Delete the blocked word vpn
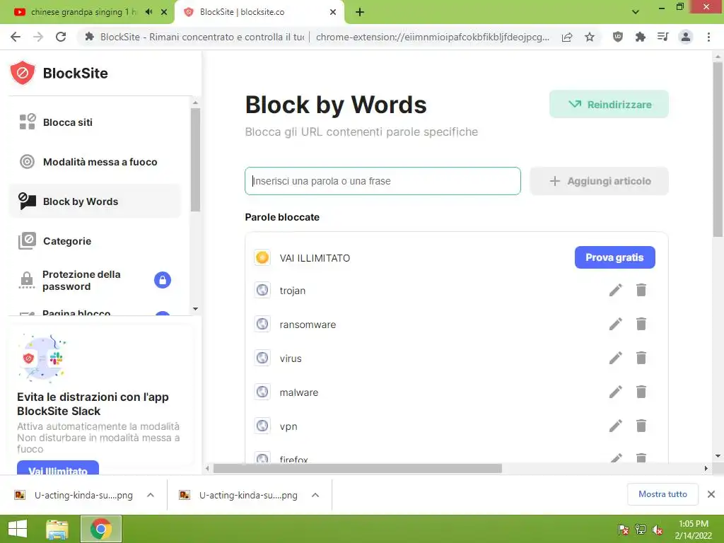Image resolution: width=724 pixels, height=543 pixels. point(641,425)
